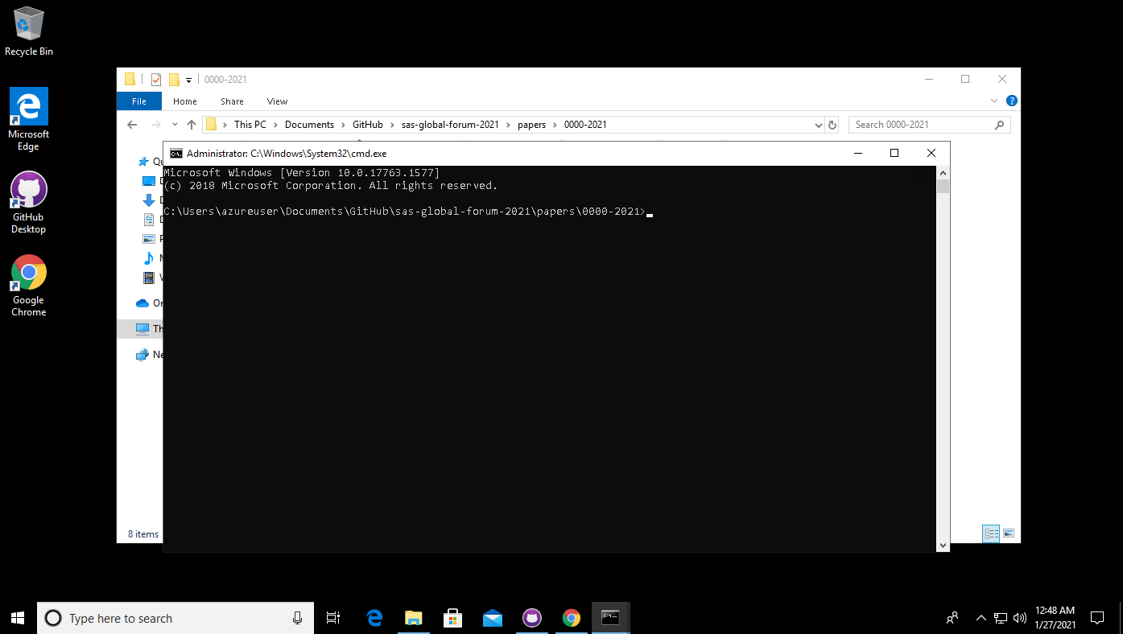Open the Music folder icon

point(149,257)
